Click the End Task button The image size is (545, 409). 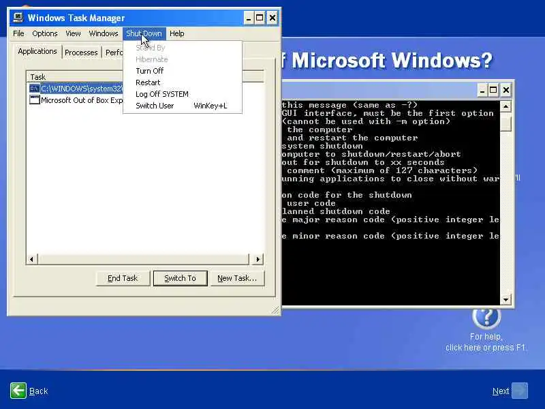click(x=123, y=278)
